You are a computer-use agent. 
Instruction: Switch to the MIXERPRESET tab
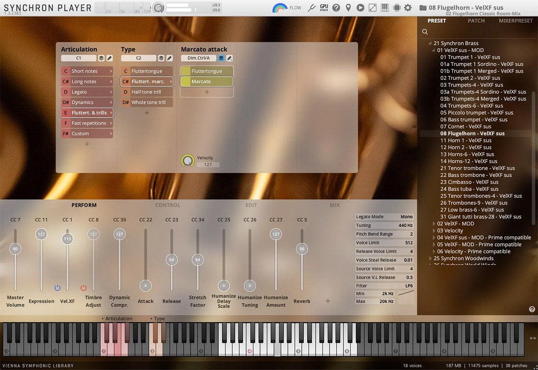516,21
